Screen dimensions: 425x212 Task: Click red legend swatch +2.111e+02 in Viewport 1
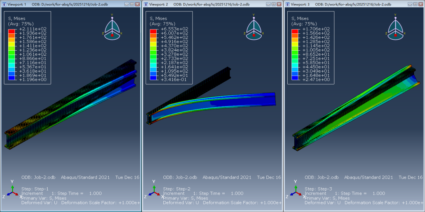tap(11, 31)
